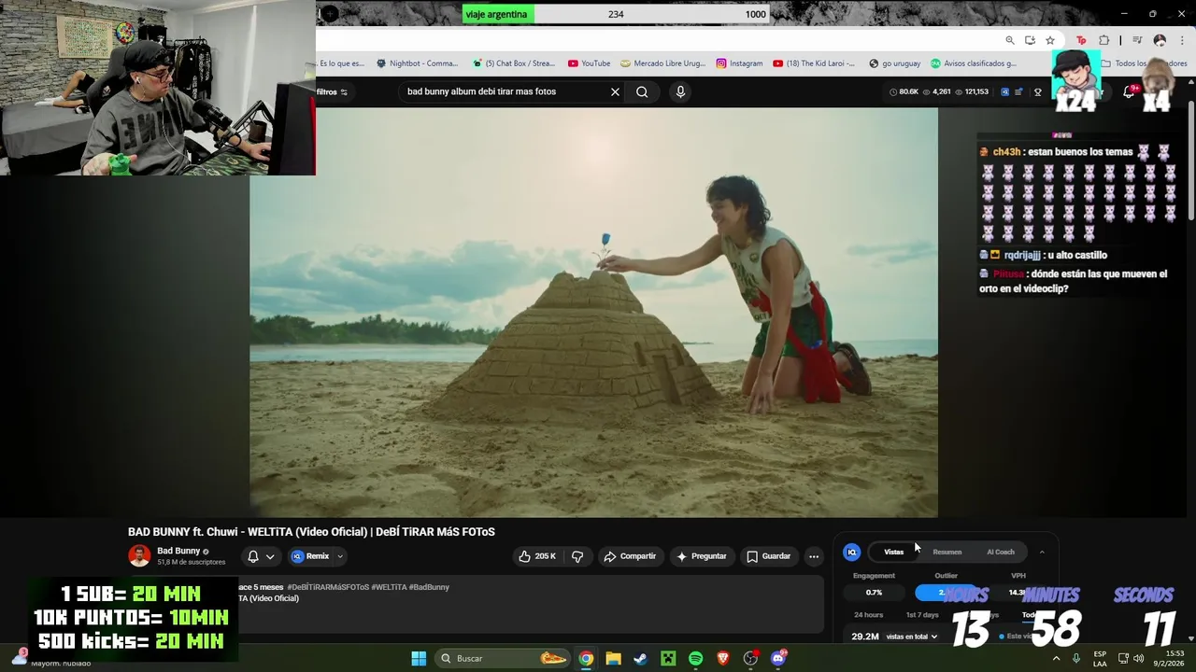Open the 'vistas en total' dropdown
Screen dimensions: 1196x672
point(912,637)
